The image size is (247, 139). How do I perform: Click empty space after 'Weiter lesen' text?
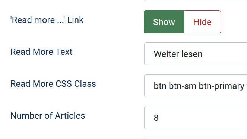(x=225, y=54)
